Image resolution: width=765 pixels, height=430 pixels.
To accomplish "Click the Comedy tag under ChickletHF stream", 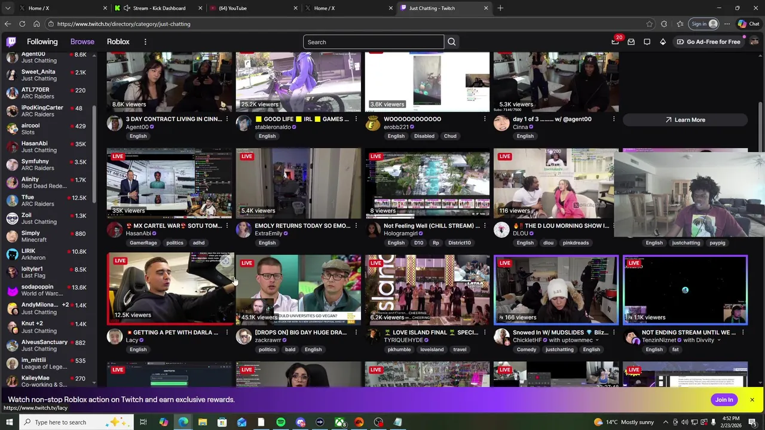I will pos(527,349).
